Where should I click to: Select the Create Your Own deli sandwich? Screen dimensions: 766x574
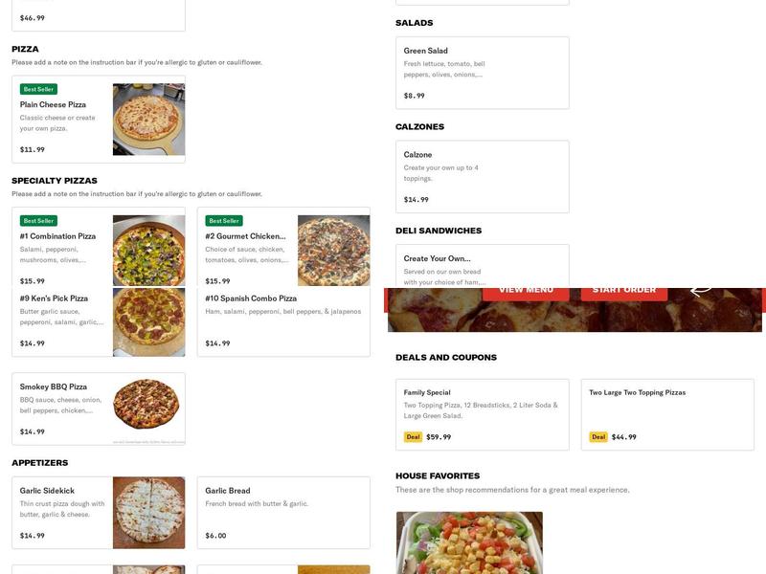[x=482, y=266]
